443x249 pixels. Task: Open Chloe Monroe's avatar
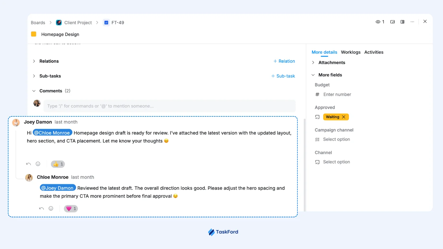click(29, 178)
